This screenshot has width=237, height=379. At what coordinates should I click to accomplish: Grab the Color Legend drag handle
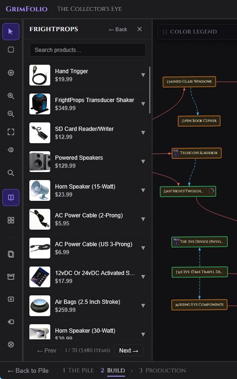(x=165, y=32)
